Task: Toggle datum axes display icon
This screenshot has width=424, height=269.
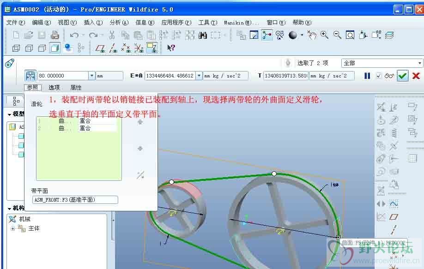Action: (x=113, y=48)
